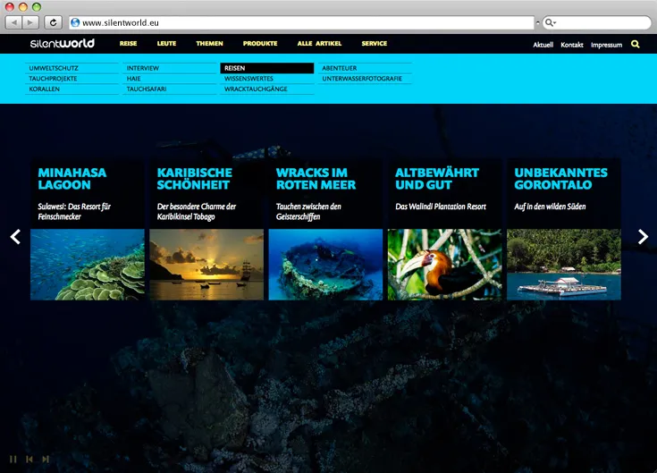Focus the address bar with www.silentworld.eu

point(302,22)
